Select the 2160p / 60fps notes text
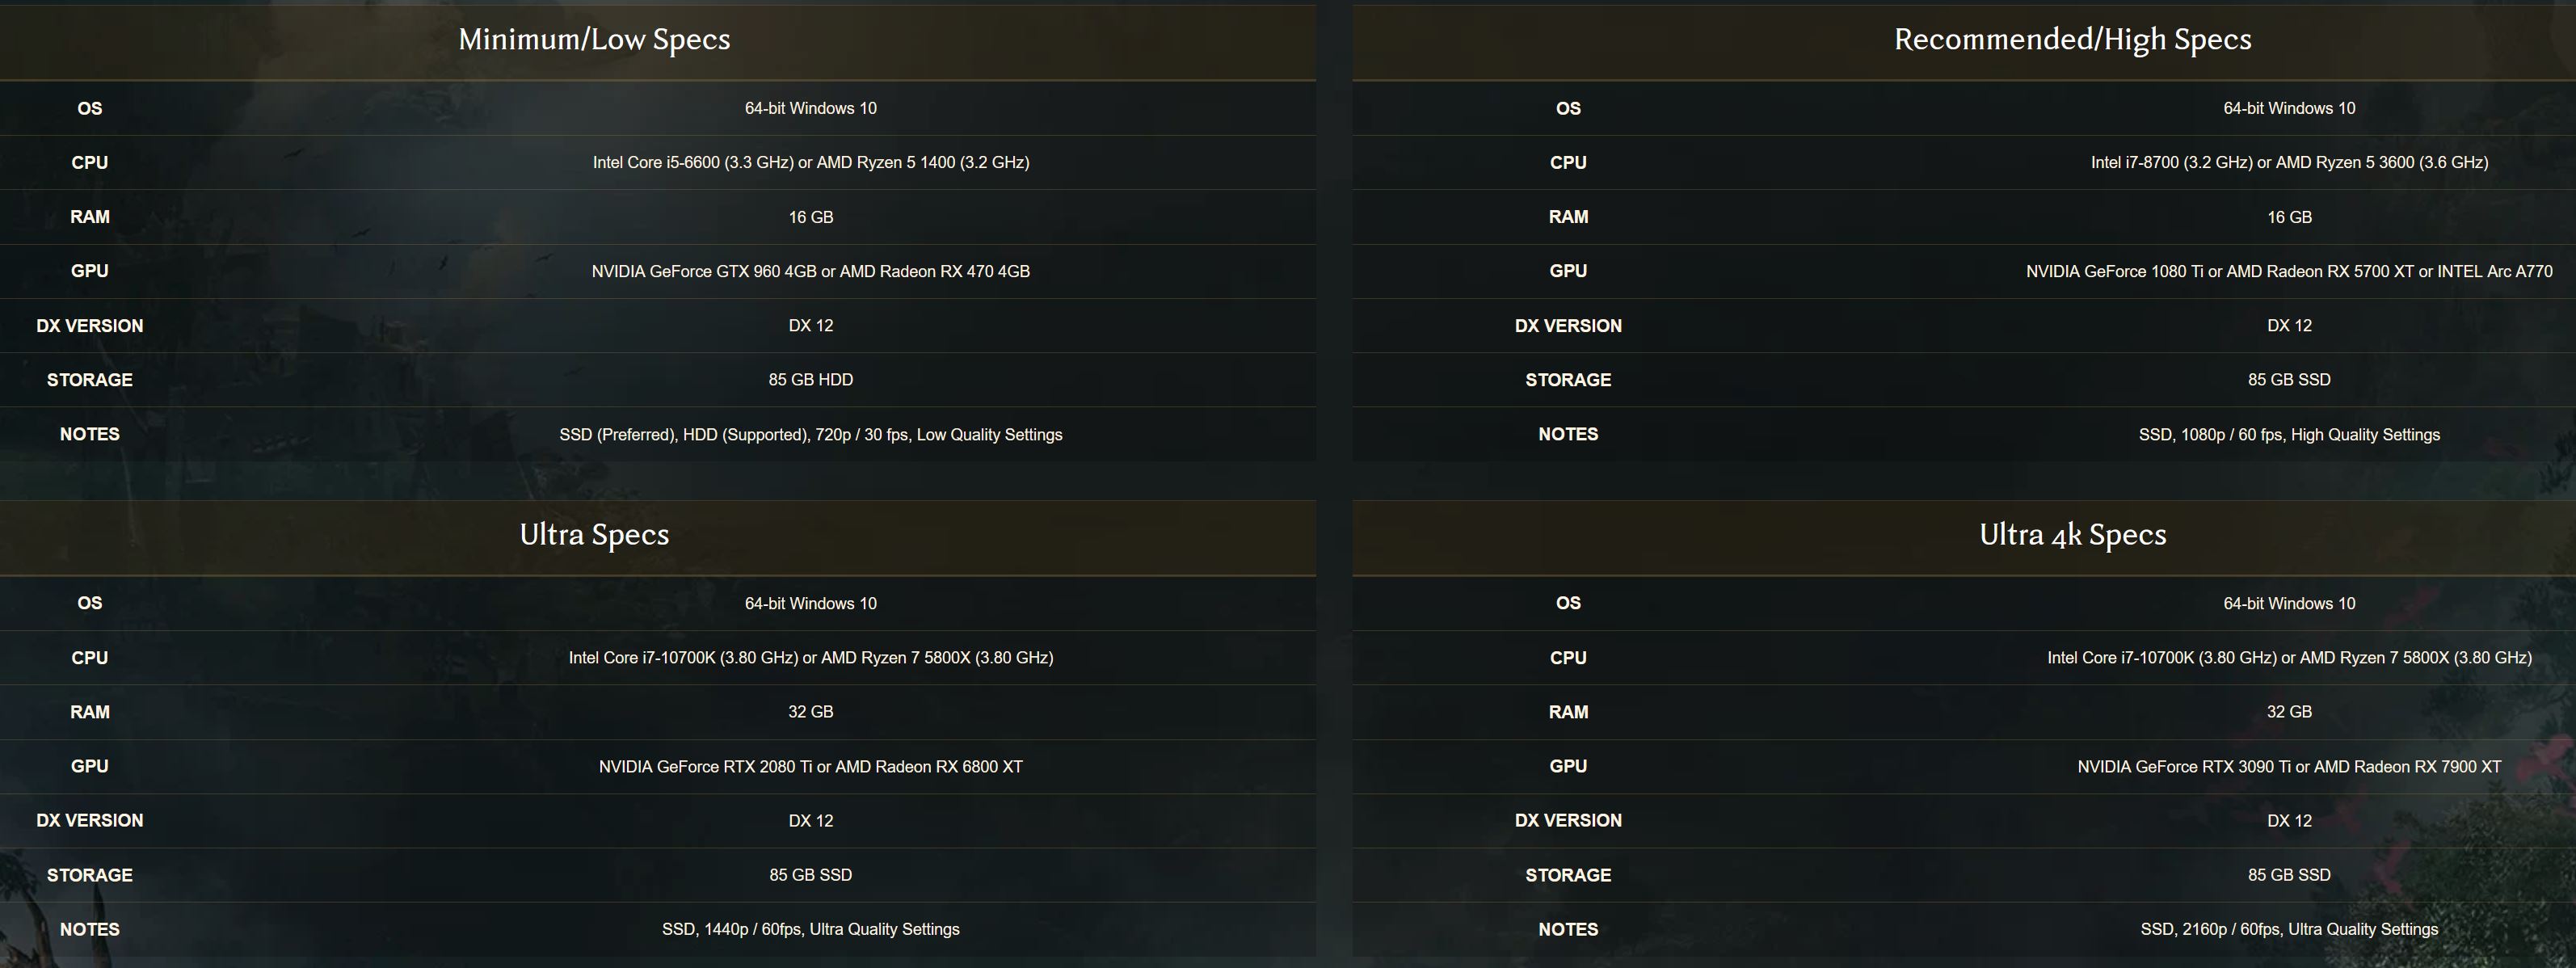 click(x=2289, y=930)
